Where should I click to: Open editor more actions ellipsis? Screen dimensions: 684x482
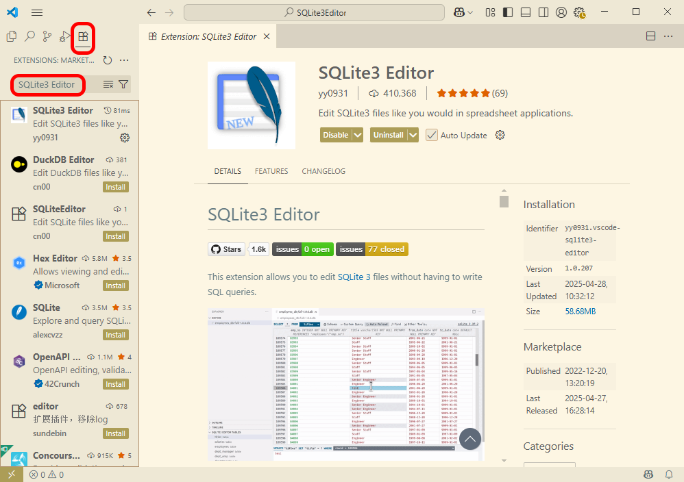668,36
